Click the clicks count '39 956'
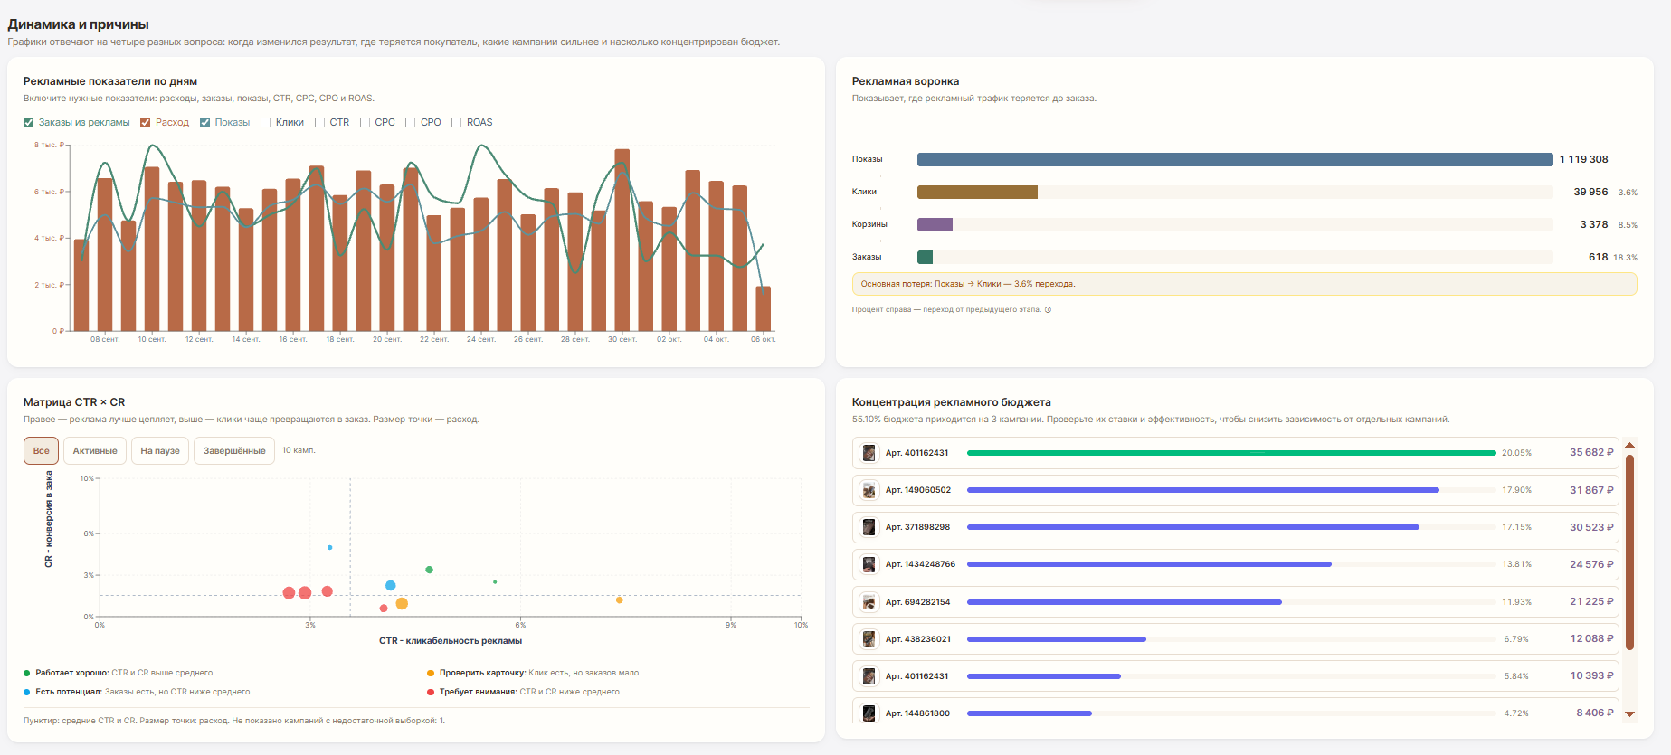This screenshot has height=755, width=1671. point(1590,192)
